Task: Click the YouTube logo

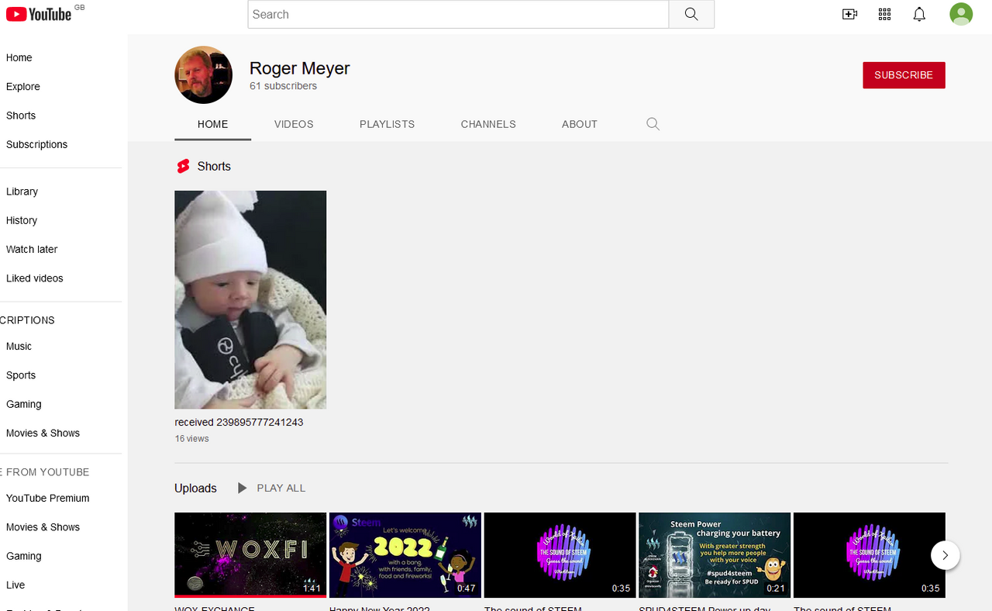Action: point(39,14)
